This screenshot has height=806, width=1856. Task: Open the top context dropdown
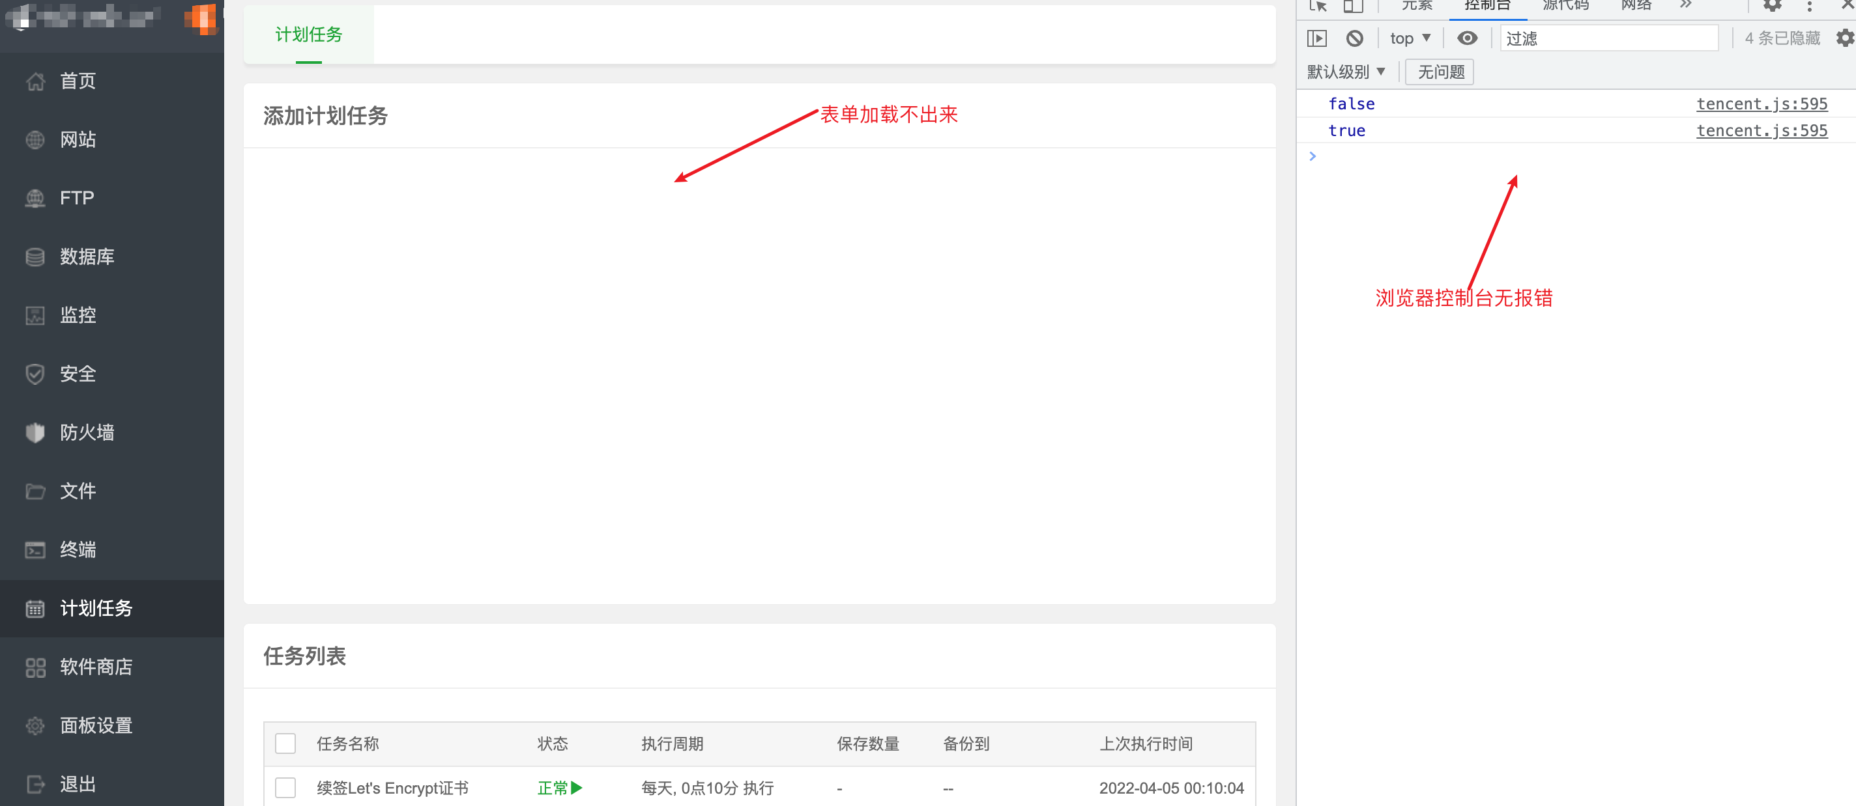point(1410,38)
